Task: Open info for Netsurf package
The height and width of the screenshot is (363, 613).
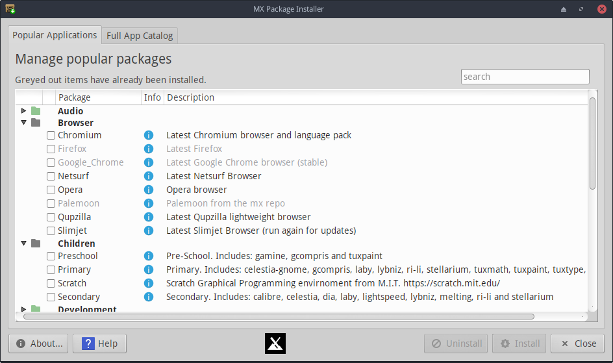Action: tap(149, 176)
